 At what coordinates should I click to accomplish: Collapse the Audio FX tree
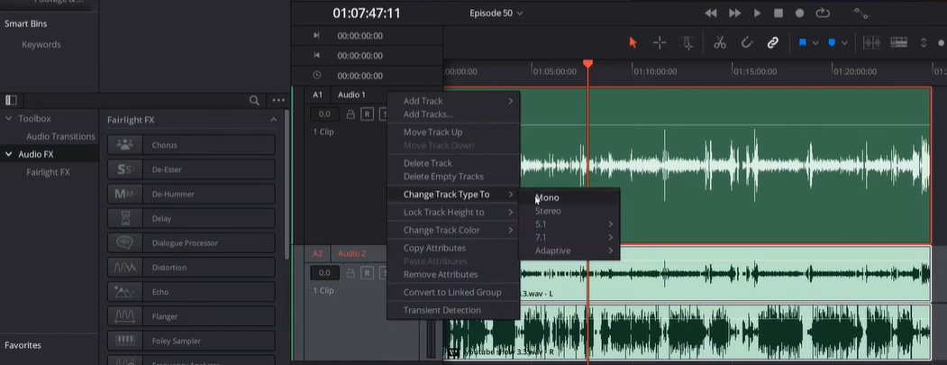(8, 154)
